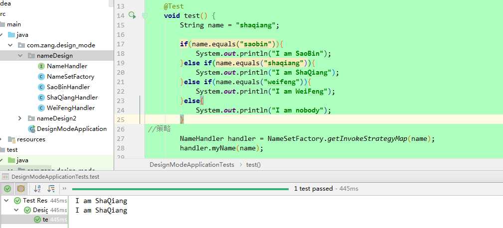Viewport: 503px width, 228px height.
Task: Click the nameDesign2 package icon
Action: tap(31, 118)
